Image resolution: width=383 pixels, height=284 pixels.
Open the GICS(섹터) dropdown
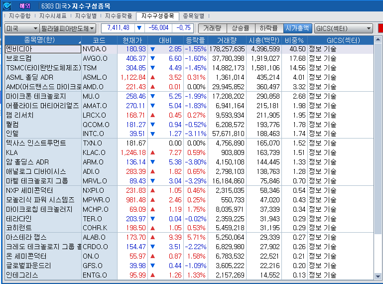[x=344, y=28]
